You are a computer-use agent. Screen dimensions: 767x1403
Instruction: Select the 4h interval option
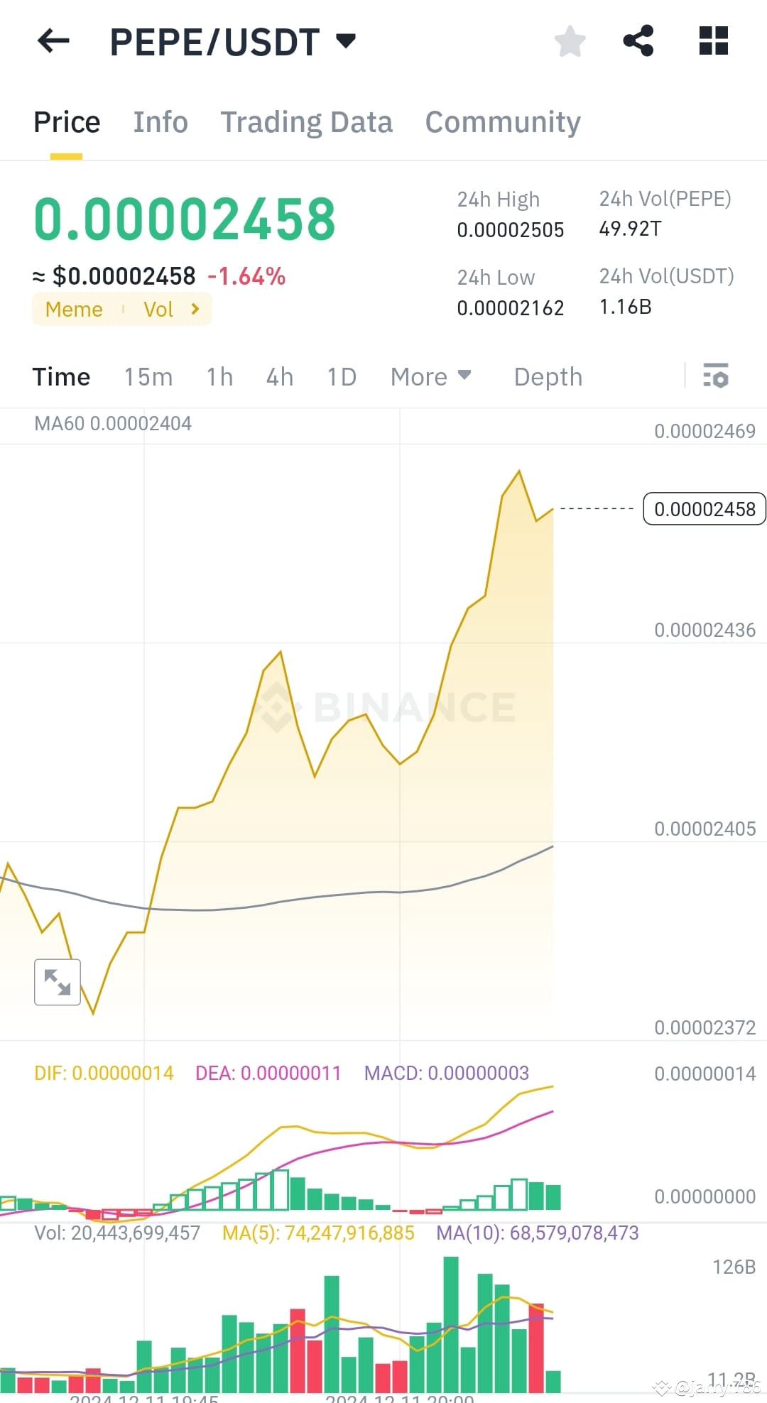click(279, 376)
